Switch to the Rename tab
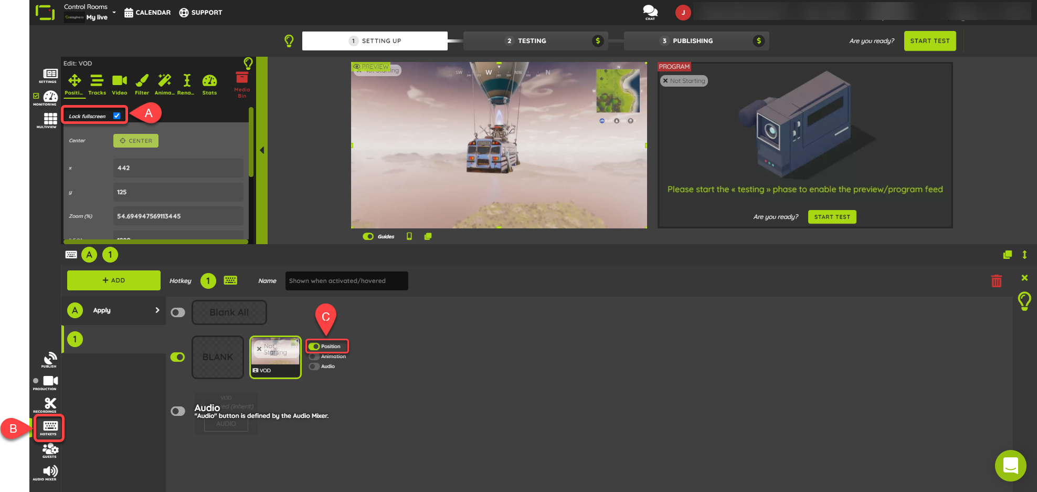The image size is (1037, 492). 186,84
